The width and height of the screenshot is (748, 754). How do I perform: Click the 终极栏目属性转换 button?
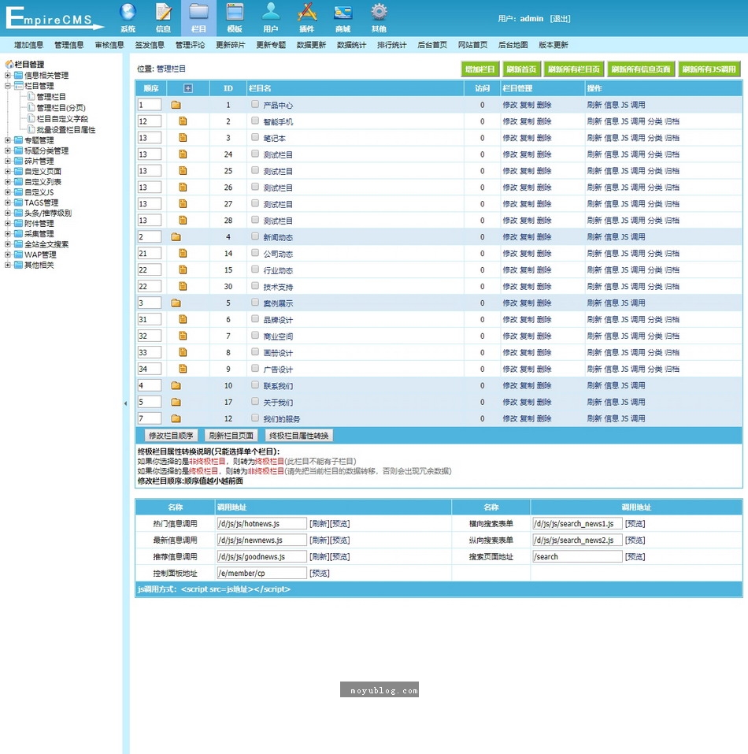[299, 436]
